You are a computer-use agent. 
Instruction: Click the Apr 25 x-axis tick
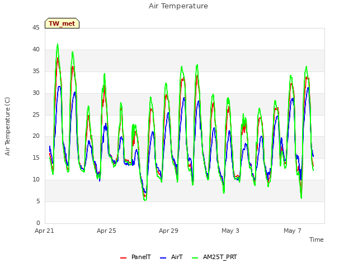pyautogui.click(x=106, y=231)
